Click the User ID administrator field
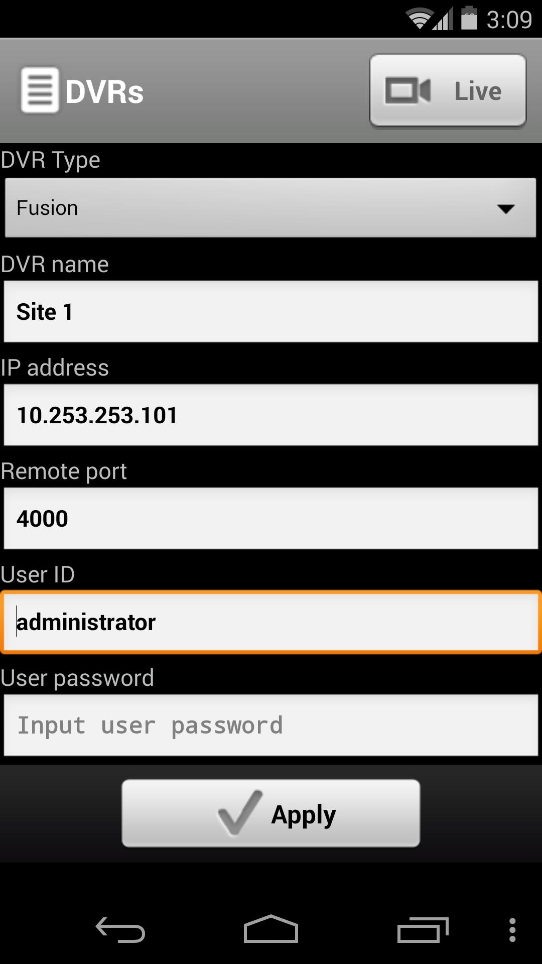This screenshot has width=542, height=964. [x=271, y=623]
